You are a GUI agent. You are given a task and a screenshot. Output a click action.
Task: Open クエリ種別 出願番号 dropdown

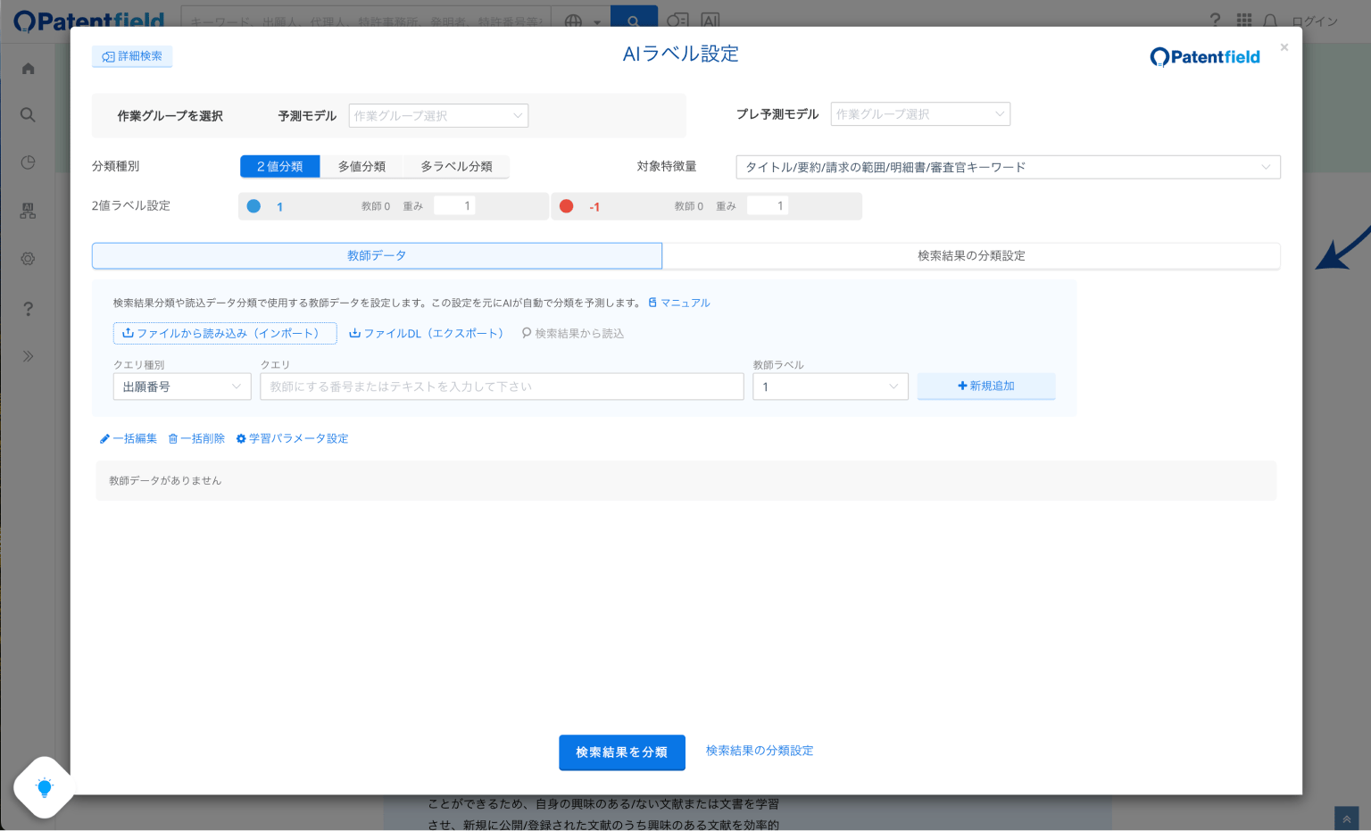[x=182, y=386]
